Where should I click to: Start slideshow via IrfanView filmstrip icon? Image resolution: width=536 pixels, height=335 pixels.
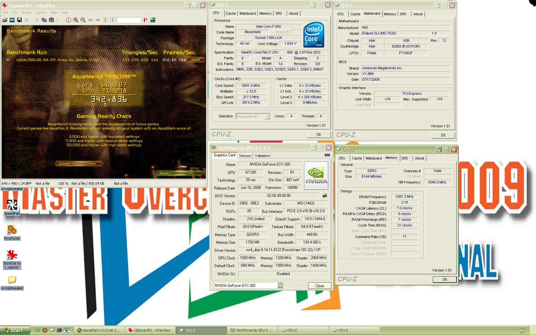12,20
